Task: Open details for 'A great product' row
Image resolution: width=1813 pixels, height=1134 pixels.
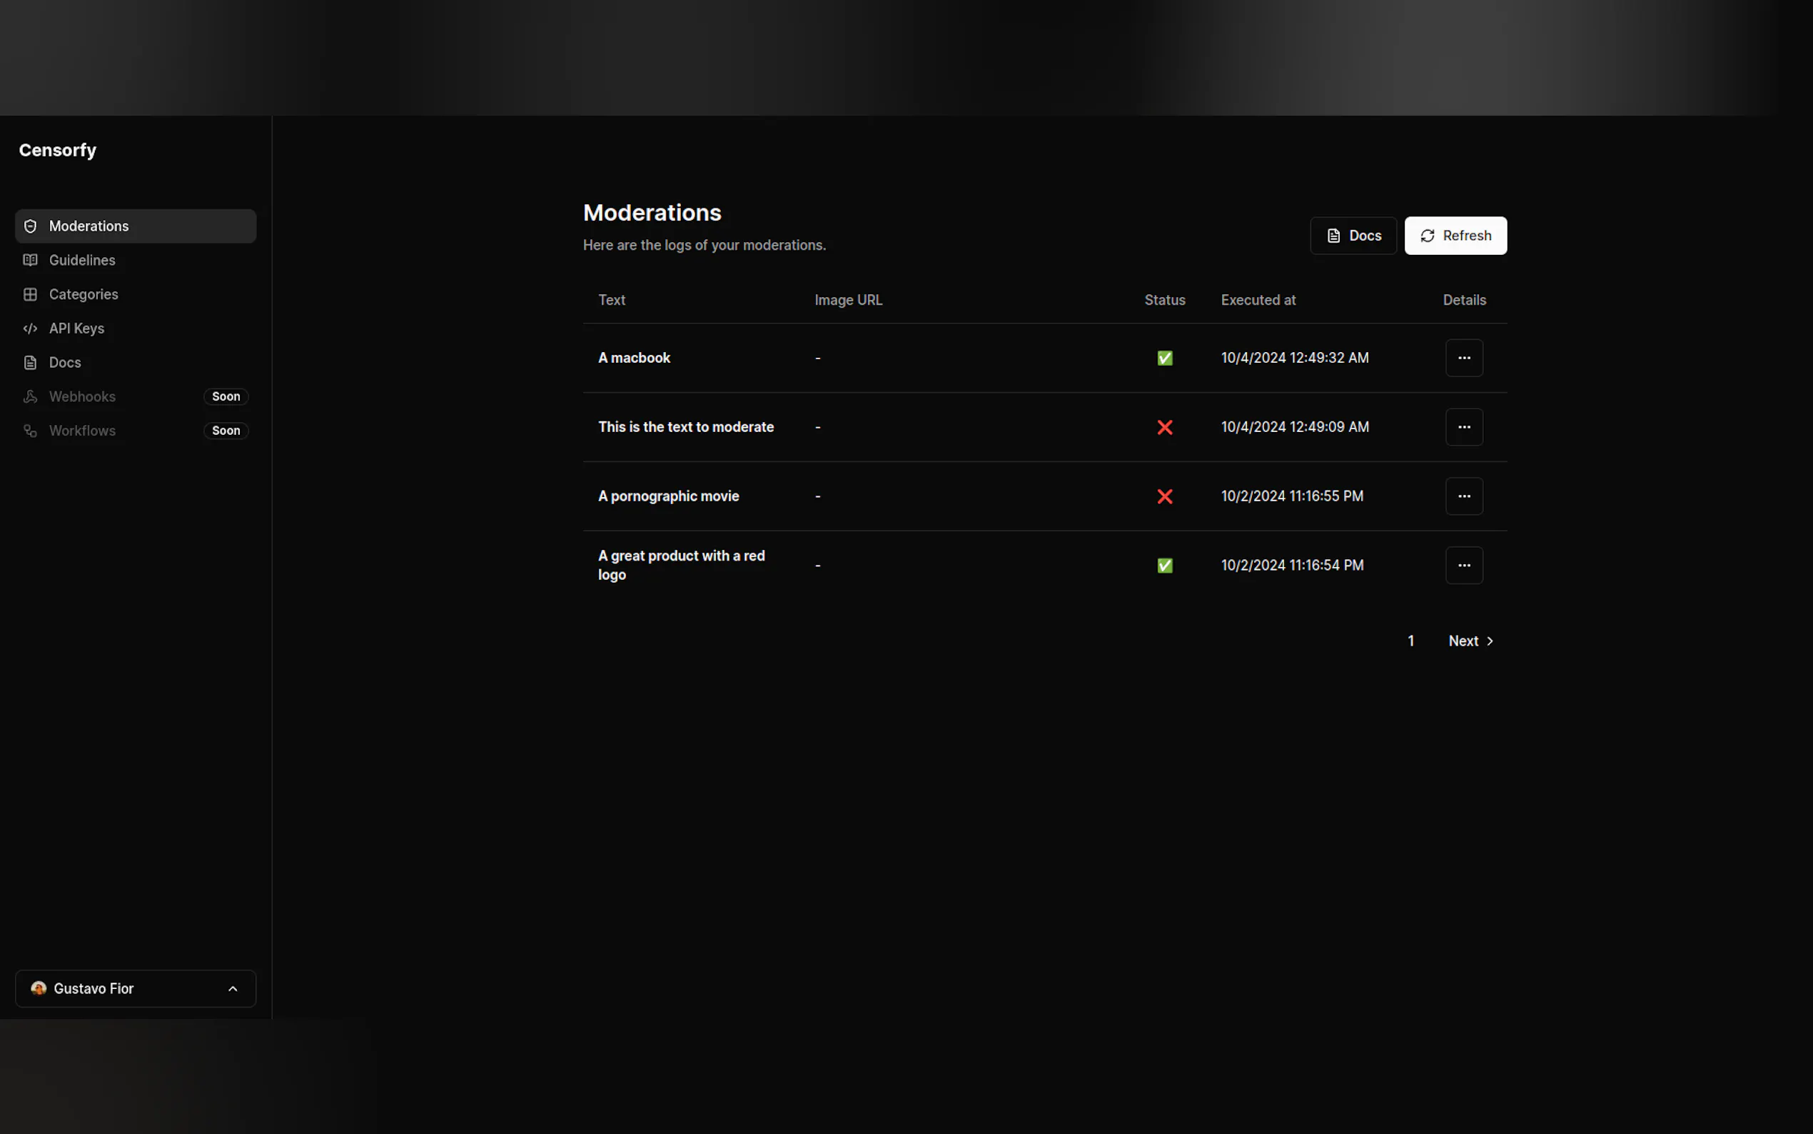Action: point(1463,565)
